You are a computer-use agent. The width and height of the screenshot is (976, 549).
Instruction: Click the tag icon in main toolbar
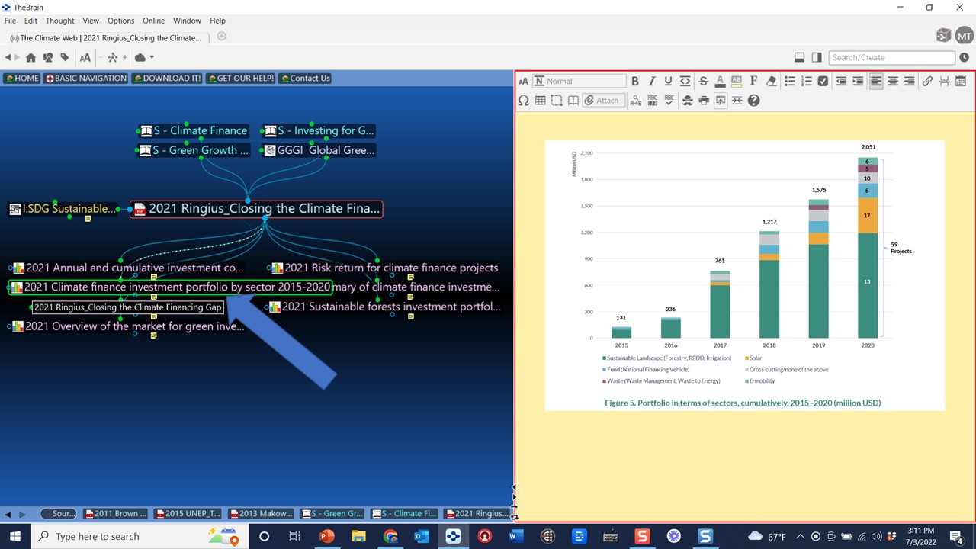[65, 57]
